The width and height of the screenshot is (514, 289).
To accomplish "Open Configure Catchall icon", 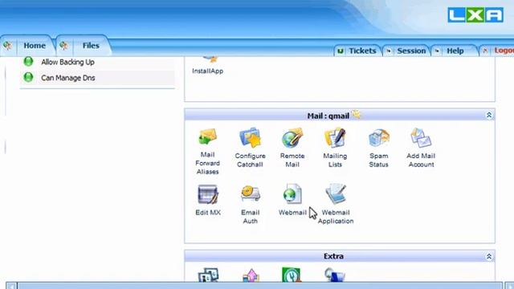I will [250, 137].
